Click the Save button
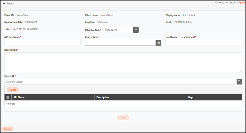This screenshot has width=246, height=133. click(123, 117)
